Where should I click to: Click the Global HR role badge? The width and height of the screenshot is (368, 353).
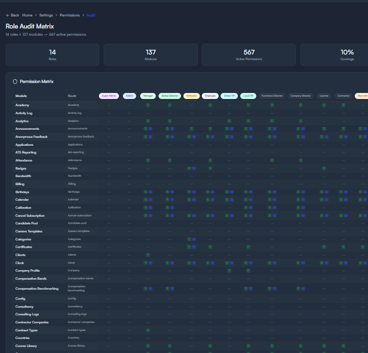click(x=229, y=96)
